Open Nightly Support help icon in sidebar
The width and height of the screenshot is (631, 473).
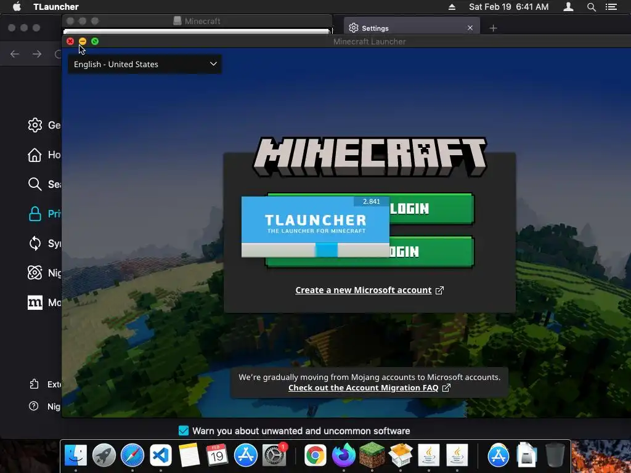pyautogui.click(x=34, y=406)
